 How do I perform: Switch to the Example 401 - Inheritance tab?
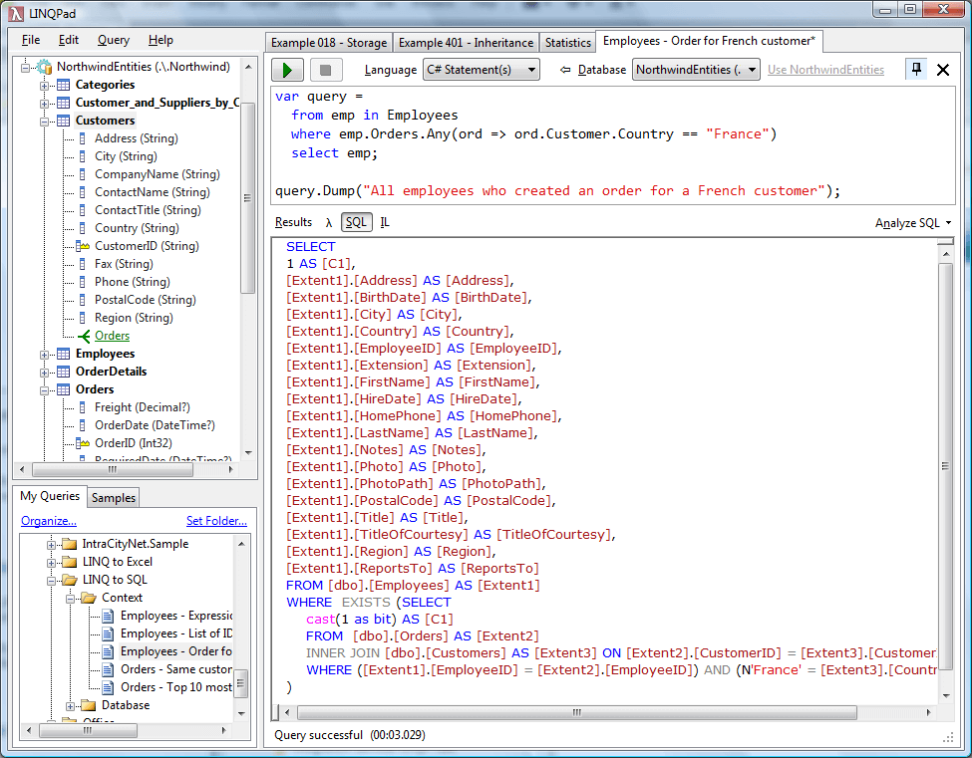pyautogui.click(x=467, y=43)
